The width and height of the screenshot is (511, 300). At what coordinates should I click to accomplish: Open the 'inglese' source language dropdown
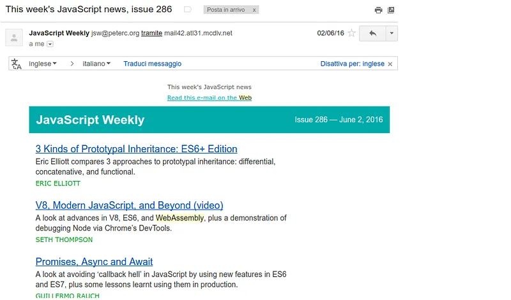[x=43, y=64]
